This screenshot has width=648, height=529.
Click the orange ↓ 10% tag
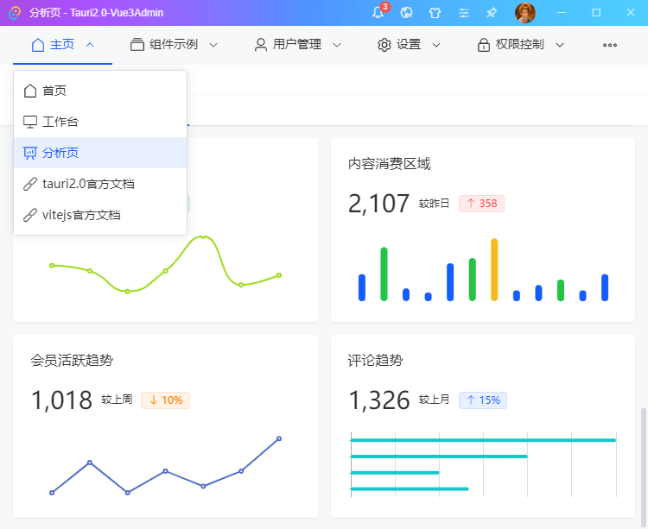pyautogui.click(x=165, y=400)
